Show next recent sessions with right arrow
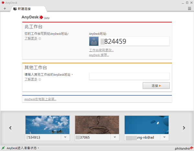 [x=184, y=128]
